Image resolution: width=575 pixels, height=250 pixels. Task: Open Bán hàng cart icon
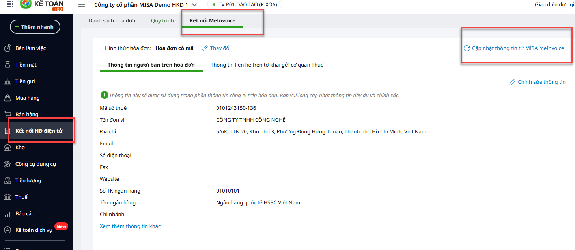pos(7,114)
